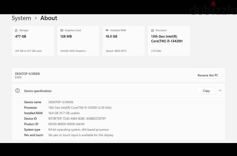This screenshot has width=237, height=156.
Task: Open the Storage card showing 477 GB
Action: point(33,41)
